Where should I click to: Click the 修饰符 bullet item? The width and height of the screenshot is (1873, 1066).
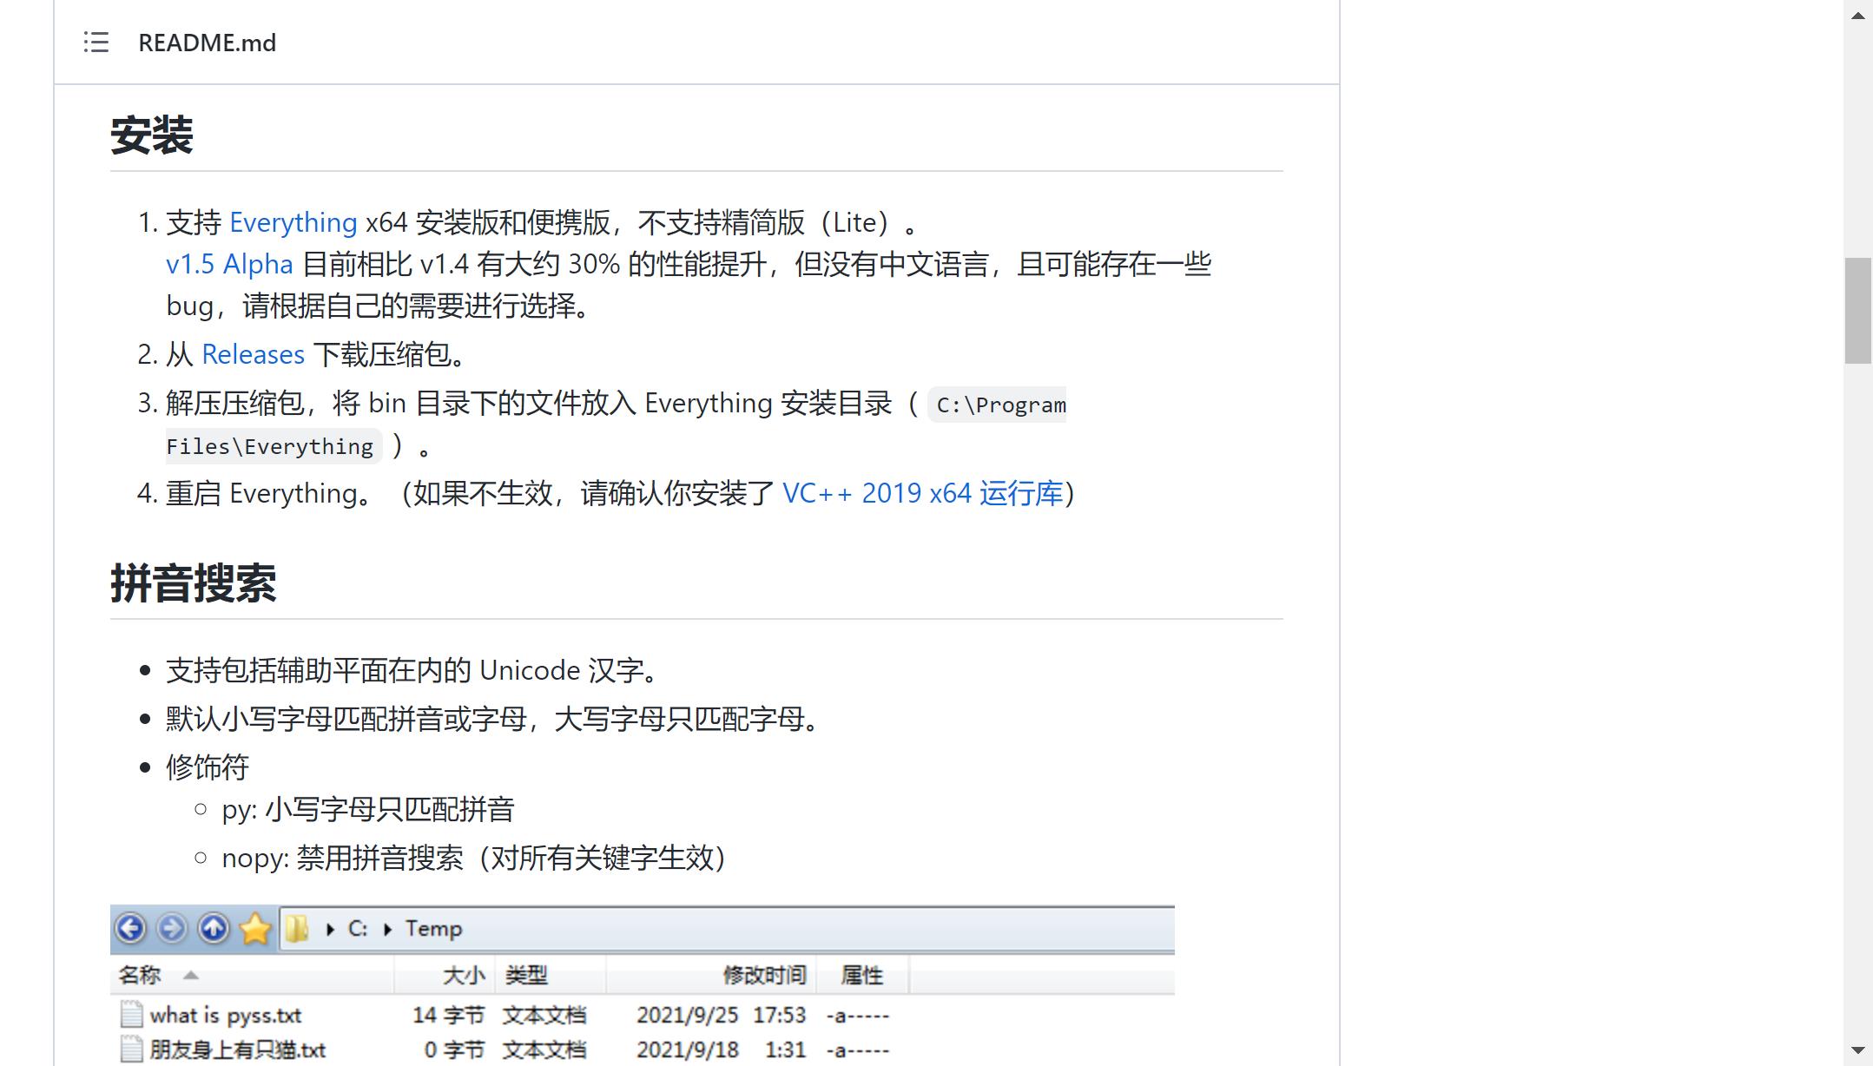click(x=208, y=767)
